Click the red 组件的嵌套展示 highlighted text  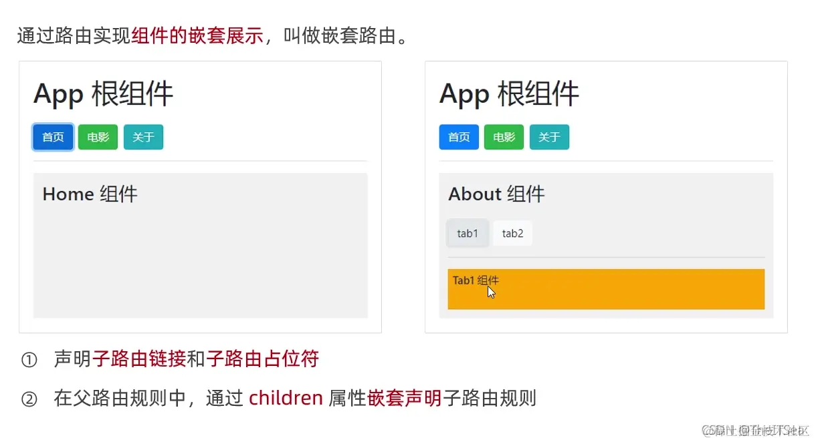[x=197, y=35]
